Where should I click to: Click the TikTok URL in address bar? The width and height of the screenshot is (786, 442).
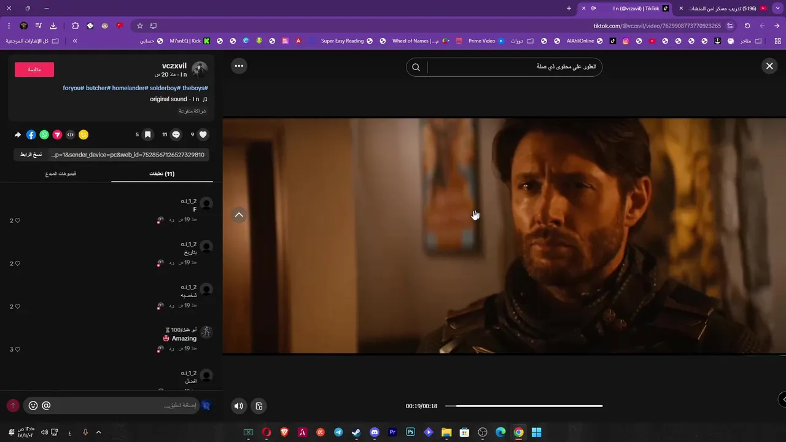coord(657,26)
